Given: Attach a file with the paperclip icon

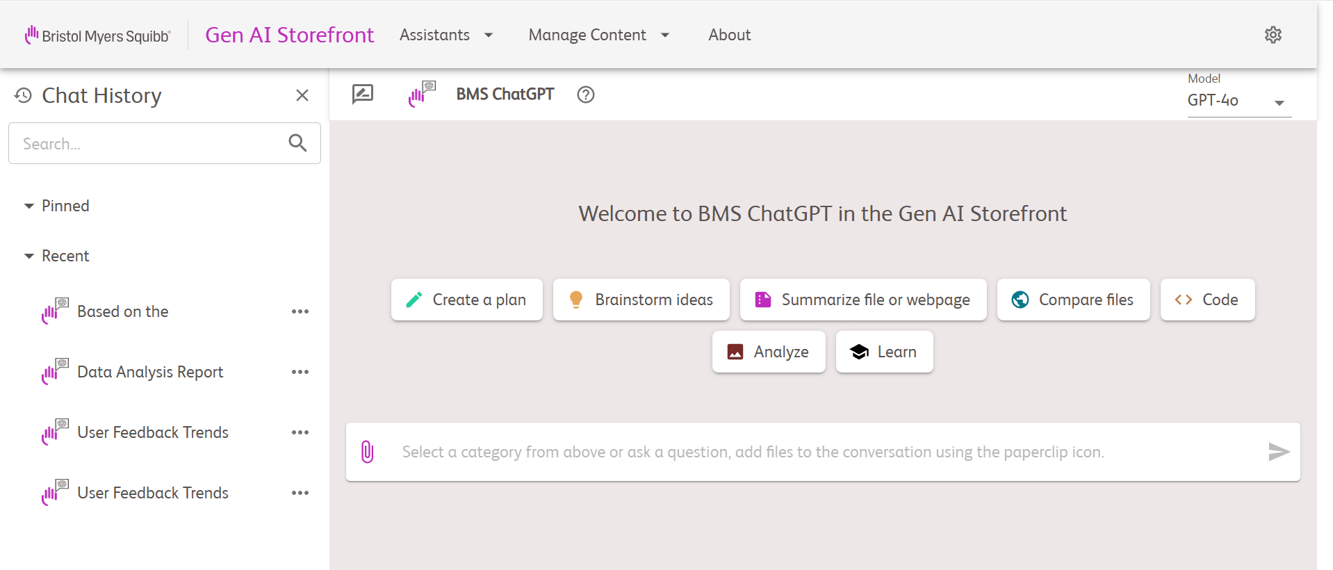Looking at the screenshot, I should (x=368, y=452).
